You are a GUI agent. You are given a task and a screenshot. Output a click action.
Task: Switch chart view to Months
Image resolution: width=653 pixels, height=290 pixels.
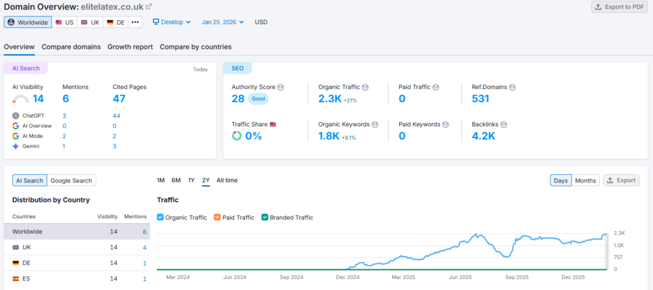(585, 181)
